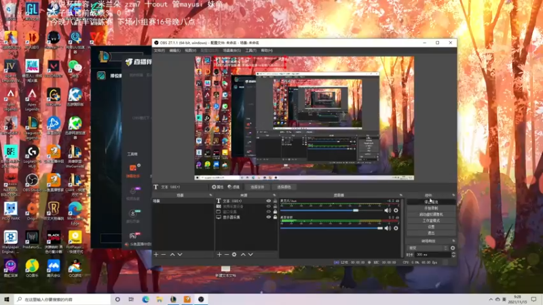
Task: Add a new scene with the plus icon
Action: click(x=156, y=255)
